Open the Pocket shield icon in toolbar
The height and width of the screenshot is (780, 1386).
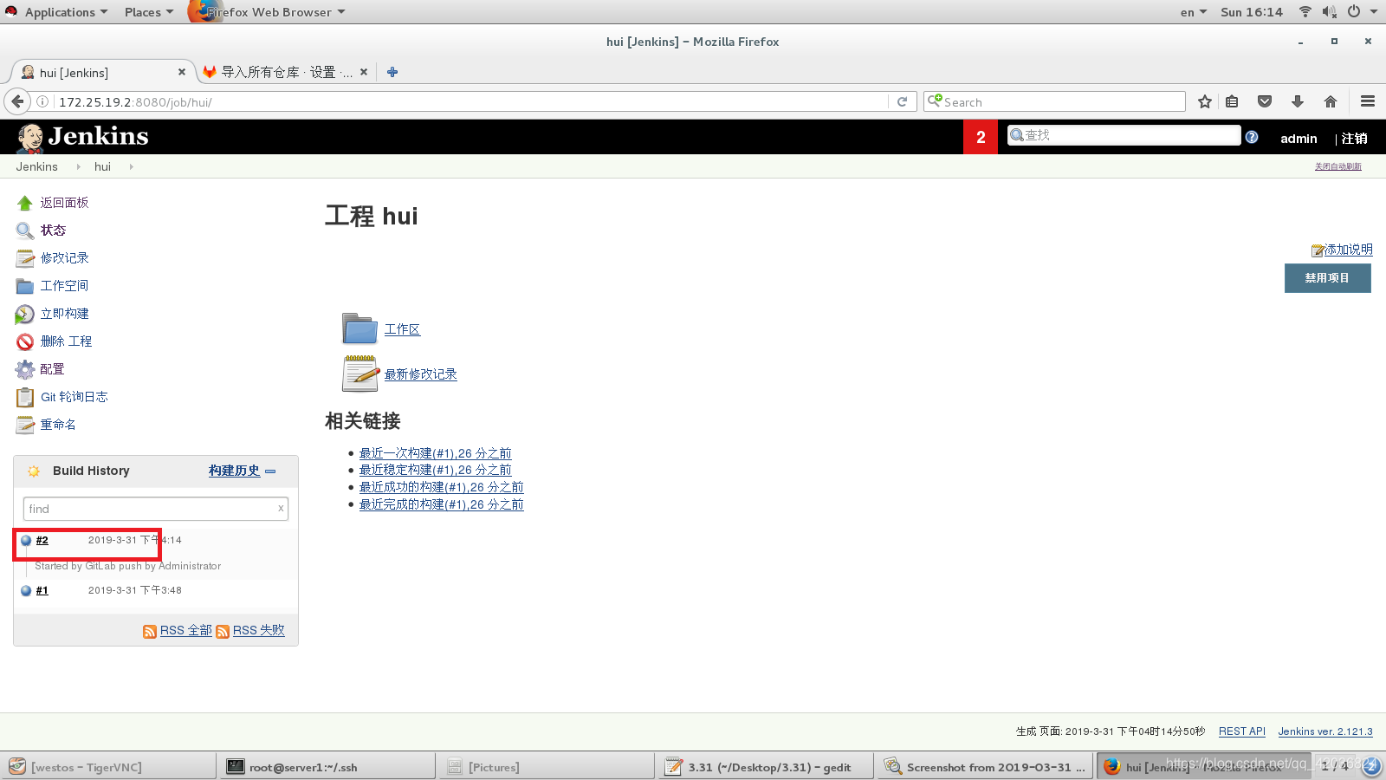pyautogui.click(x=1265, y=101)
